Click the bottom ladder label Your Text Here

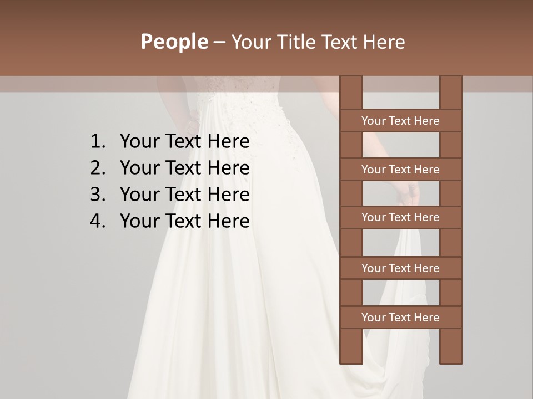(x=400, y=318)
